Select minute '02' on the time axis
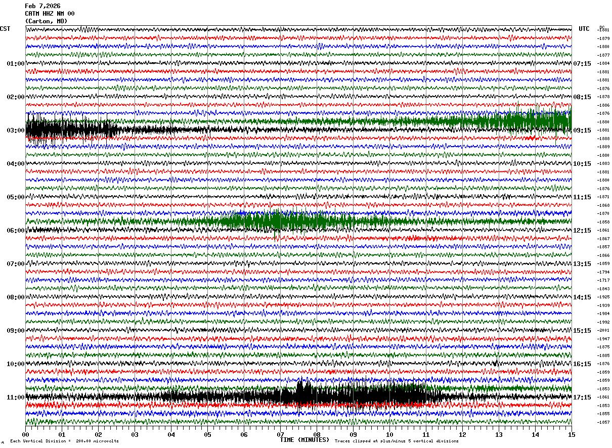This screenshot has width=612, height=448. [98, 434]
